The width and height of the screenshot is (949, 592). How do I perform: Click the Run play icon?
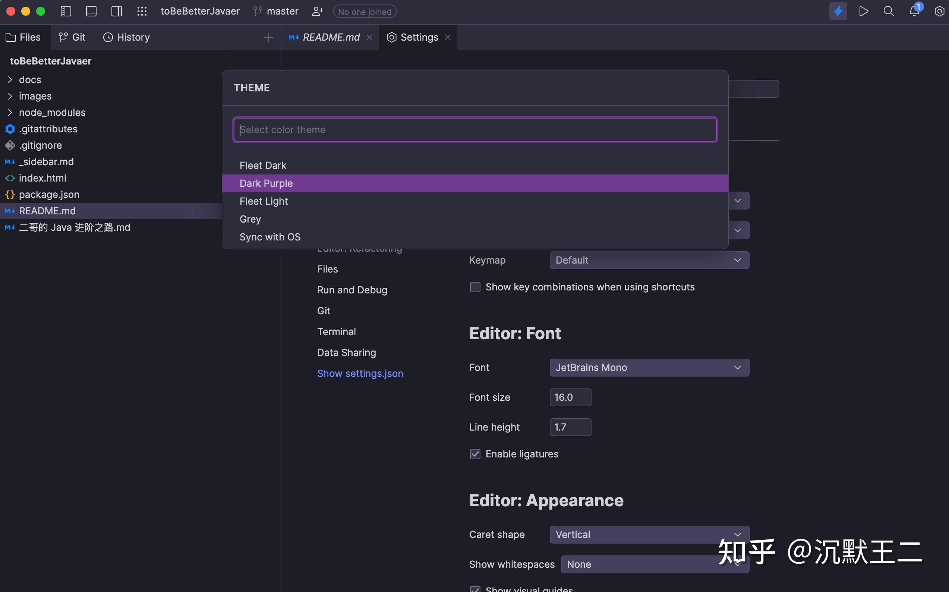(x=864, y=11)
